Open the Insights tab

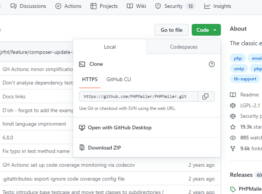217,6
